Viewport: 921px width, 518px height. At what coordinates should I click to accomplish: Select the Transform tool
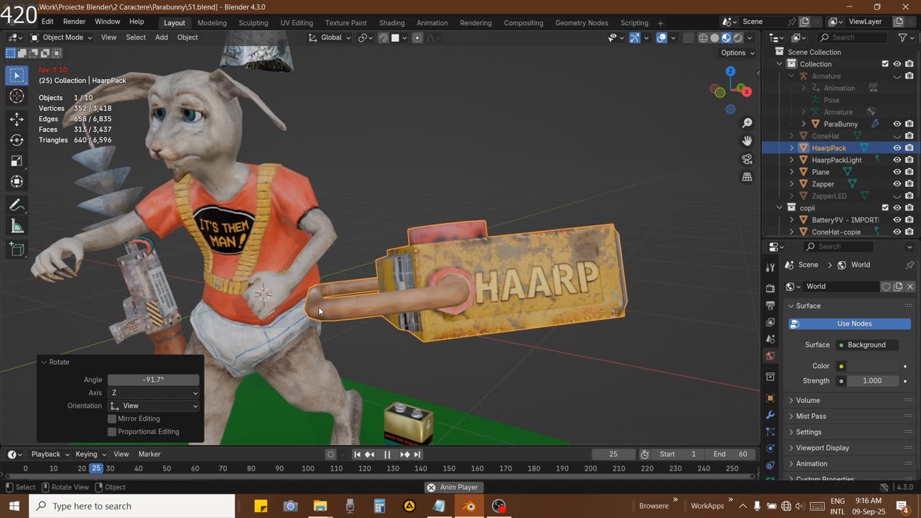coord(17,182)
